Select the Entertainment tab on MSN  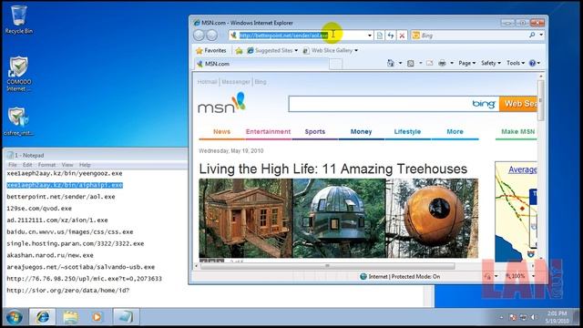coord(268,131)
